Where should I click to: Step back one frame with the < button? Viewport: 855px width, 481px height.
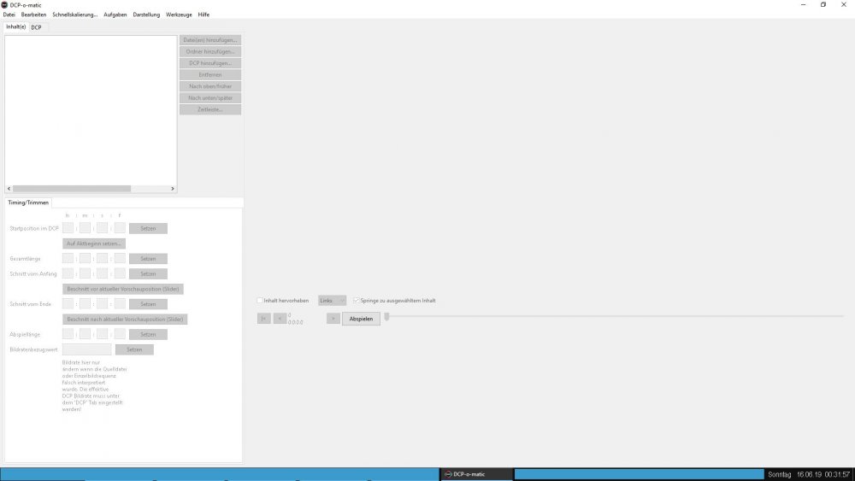280,319
